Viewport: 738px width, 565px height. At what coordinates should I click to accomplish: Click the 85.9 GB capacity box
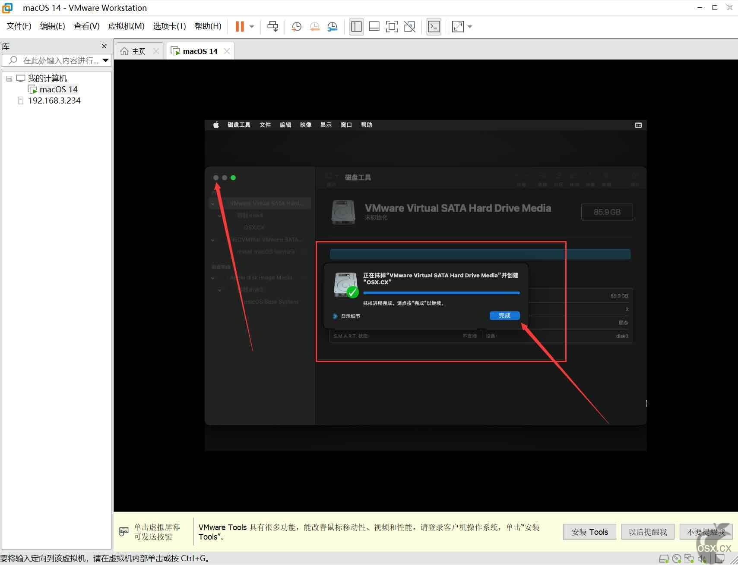click(607, 212)
